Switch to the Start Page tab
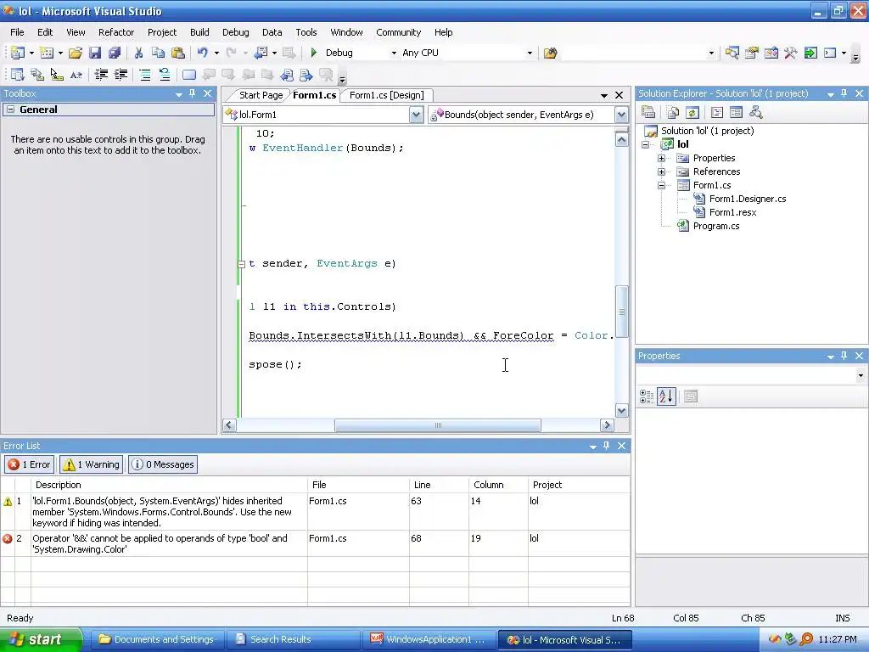This screenshot has height=652, width=869. pos(261,95)
